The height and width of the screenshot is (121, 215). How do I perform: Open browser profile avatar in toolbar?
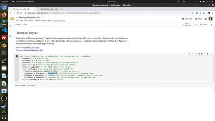(x=209, y=13)
